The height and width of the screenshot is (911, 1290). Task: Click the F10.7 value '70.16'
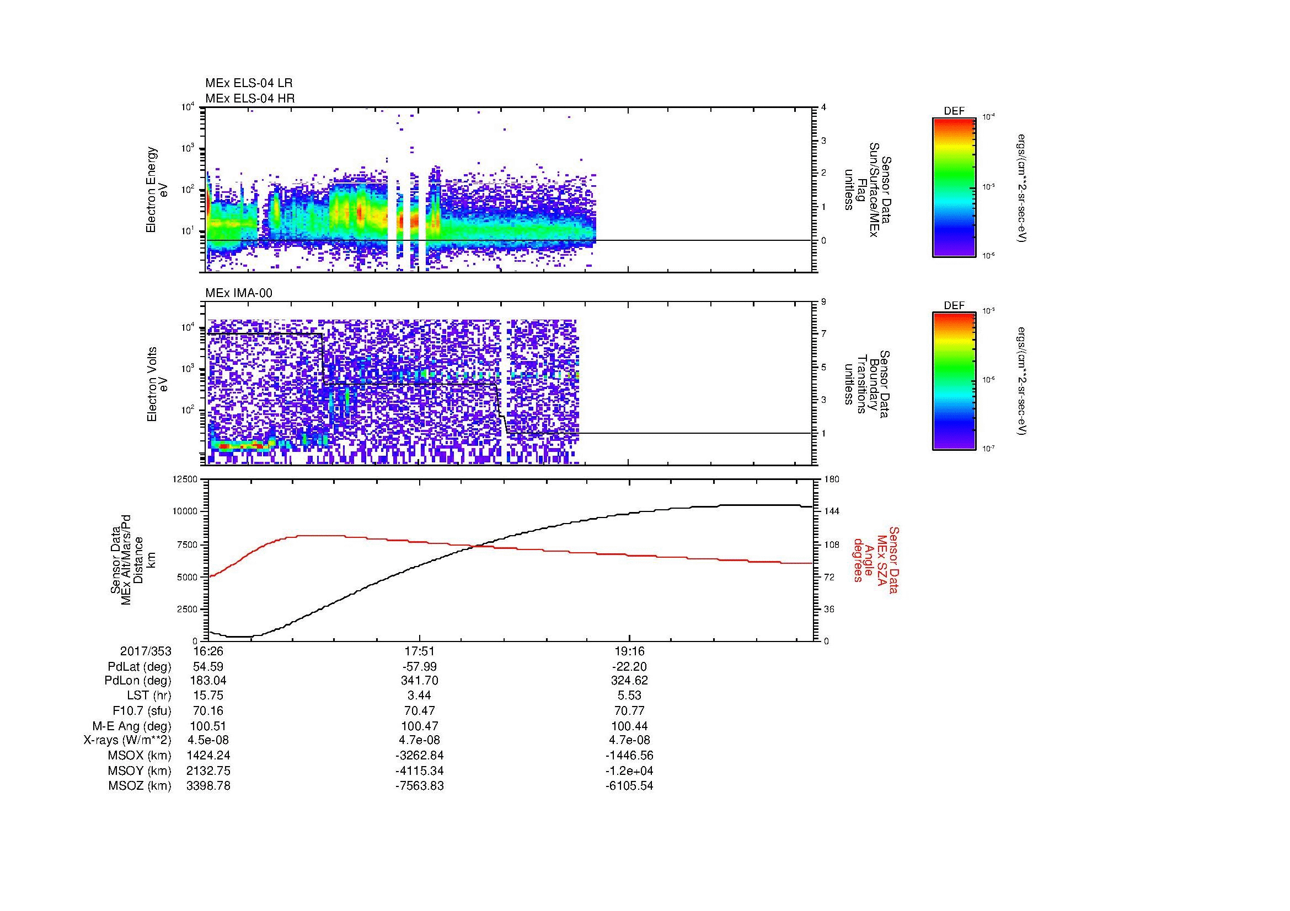pos(208,710)
